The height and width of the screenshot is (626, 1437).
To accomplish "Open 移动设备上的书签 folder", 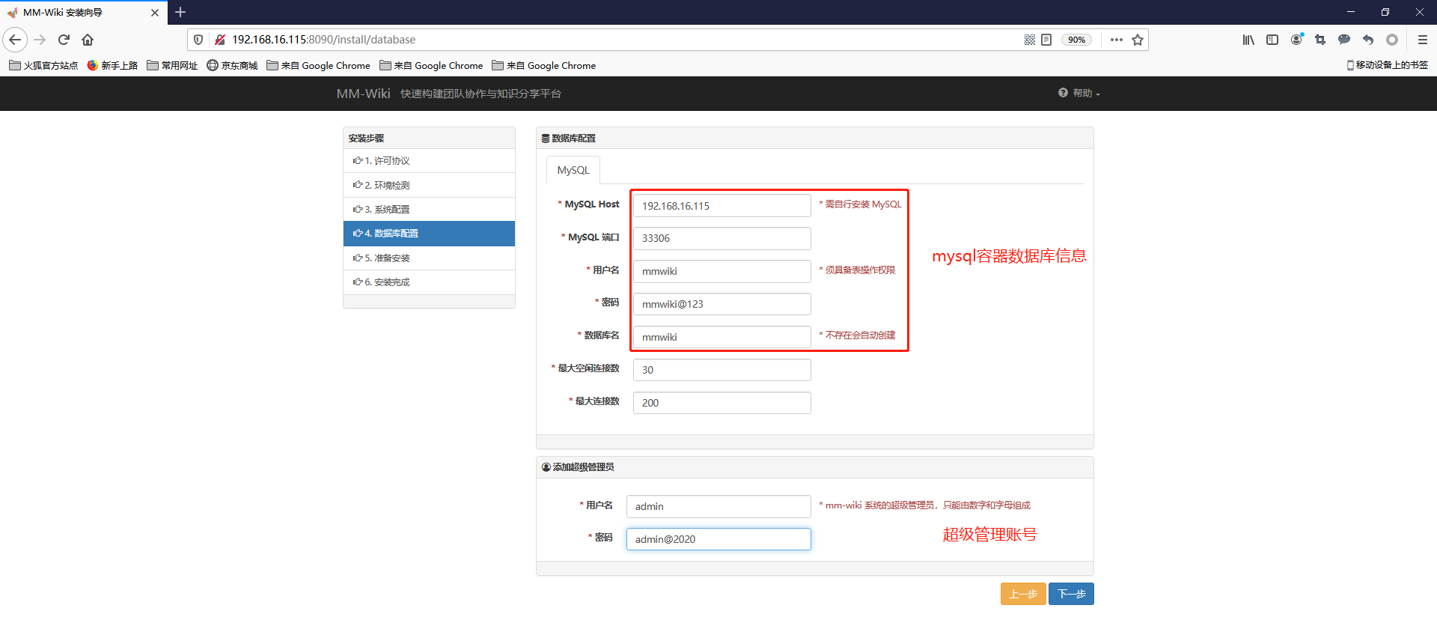I will (x=1388, y=65).
